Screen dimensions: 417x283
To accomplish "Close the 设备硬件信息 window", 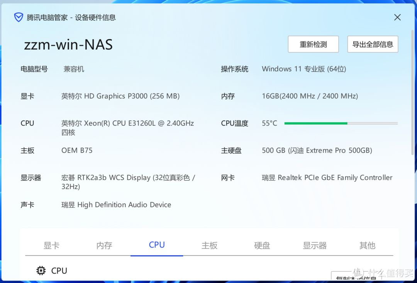I will pyautogui.click(x=397, y=17).
